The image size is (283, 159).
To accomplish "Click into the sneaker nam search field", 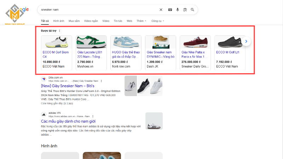I will [x=98, y=10].
